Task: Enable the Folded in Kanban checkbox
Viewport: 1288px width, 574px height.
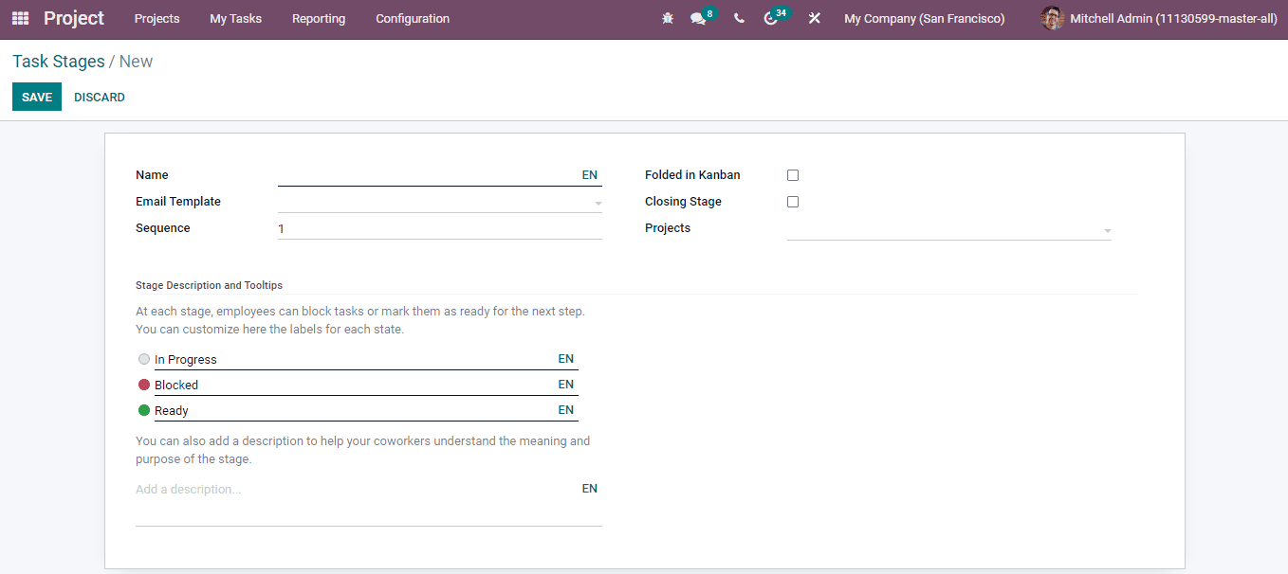Action: pos(793,174)
